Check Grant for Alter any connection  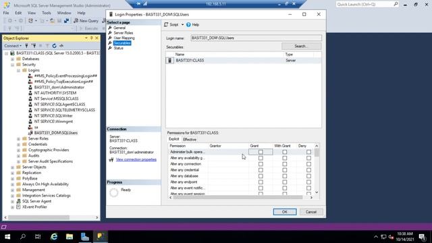[x=261, y=164]
